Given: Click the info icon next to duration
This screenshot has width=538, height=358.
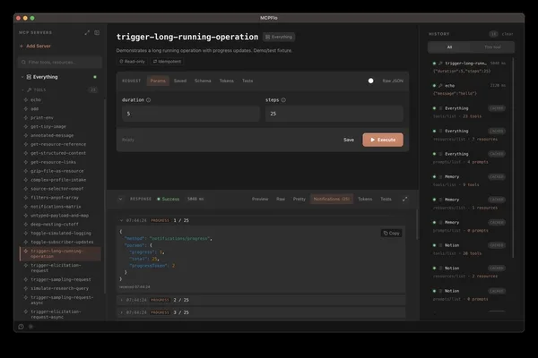Looking at the screenshot, I should point(148,100).
